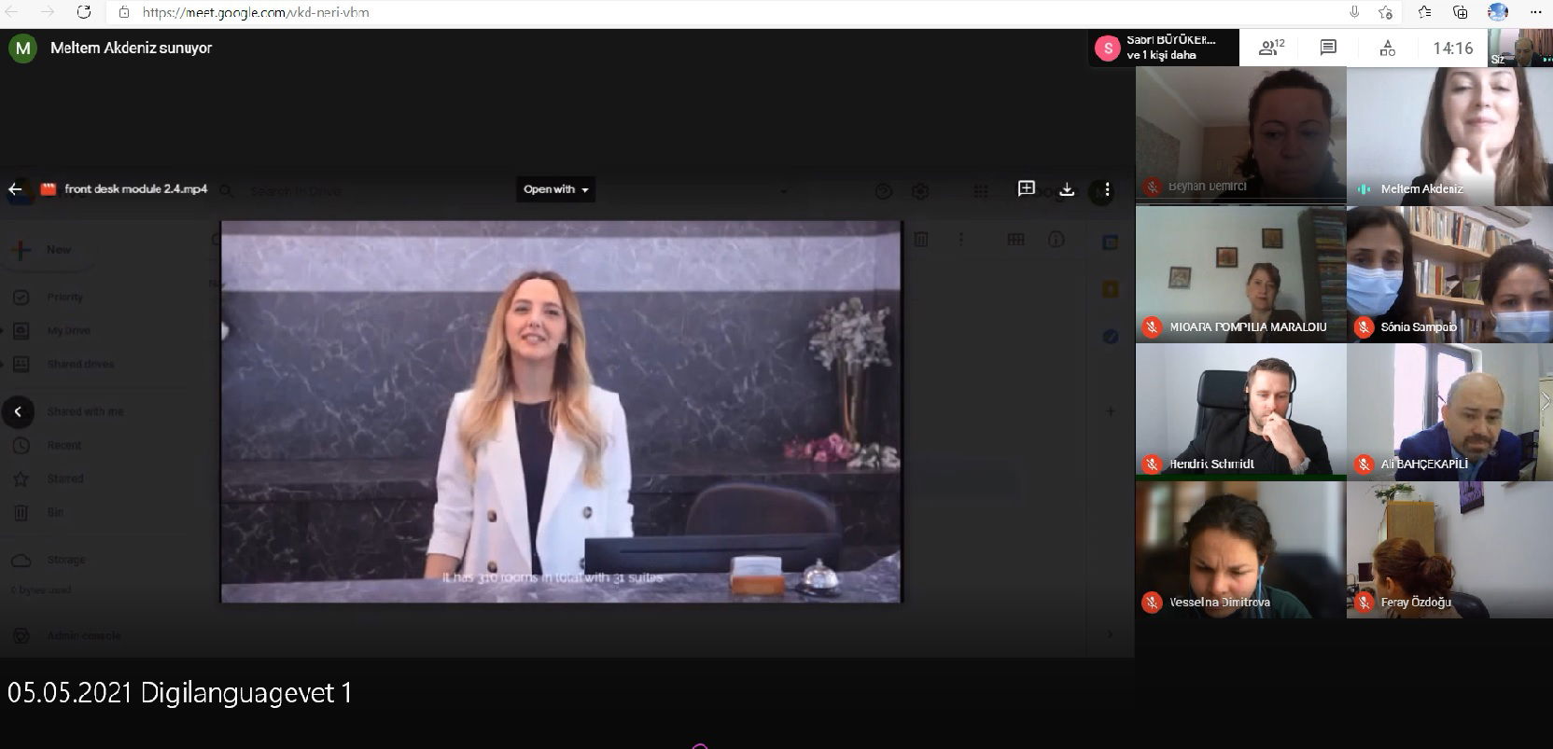The height and width of the screenshot is (749, 1553).
Task: Click the muted mic on Feray Özdoğu tile
Action: point(1364,603)
